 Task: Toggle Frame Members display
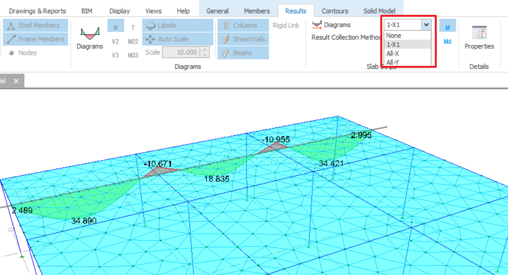(x=35, y=39)
